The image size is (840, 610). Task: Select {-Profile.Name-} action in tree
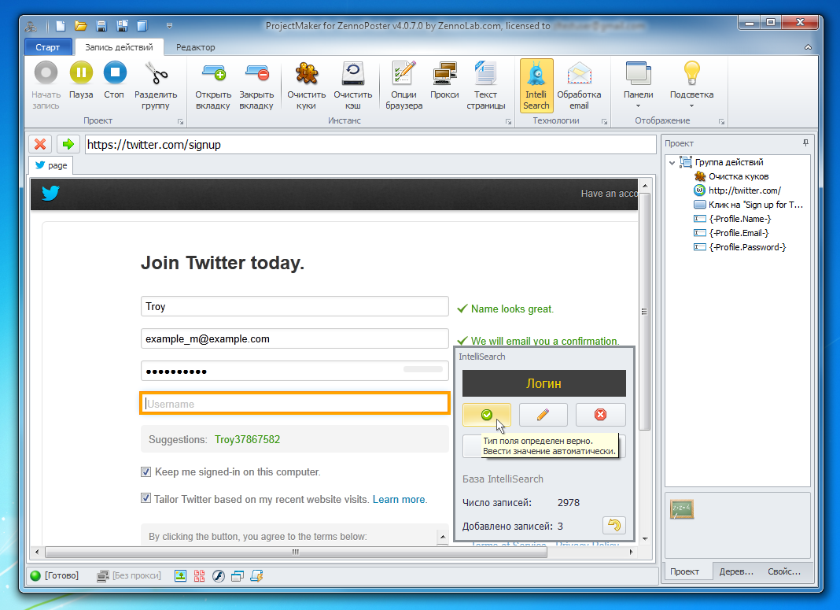pos(732,219)
